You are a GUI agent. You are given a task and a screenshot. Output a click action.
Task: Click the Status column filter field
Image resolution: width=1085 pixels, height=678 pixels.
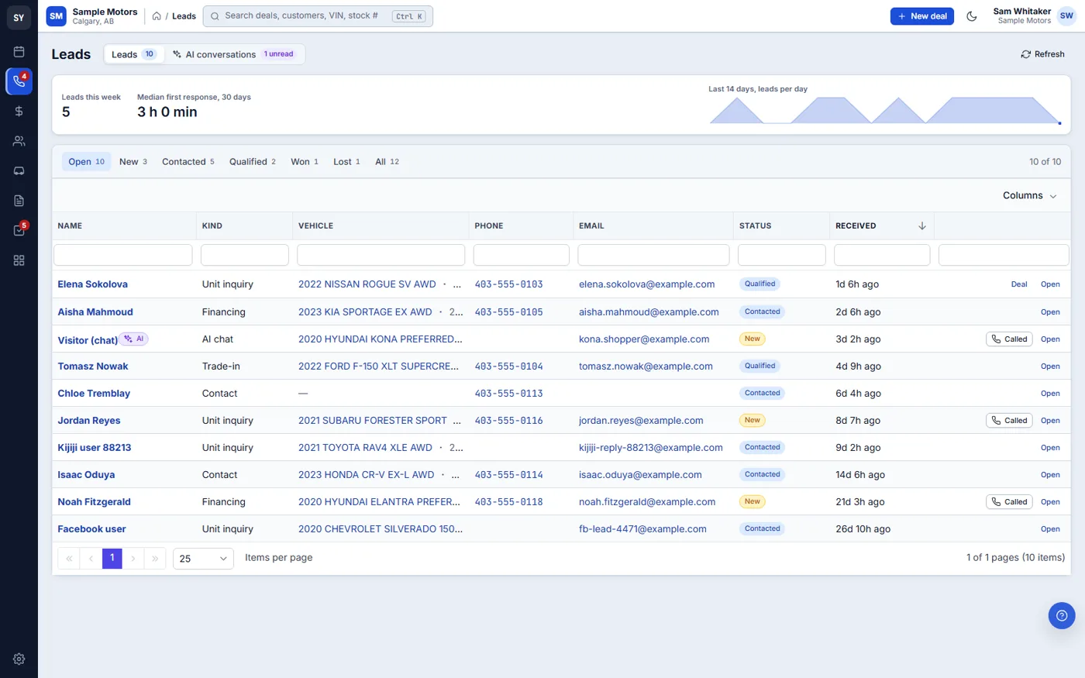click(781, 255)
